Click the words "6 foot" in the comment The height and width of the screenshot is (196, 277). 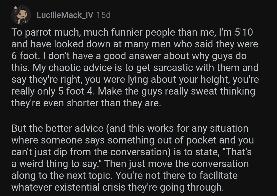click(x=25, y=56)
